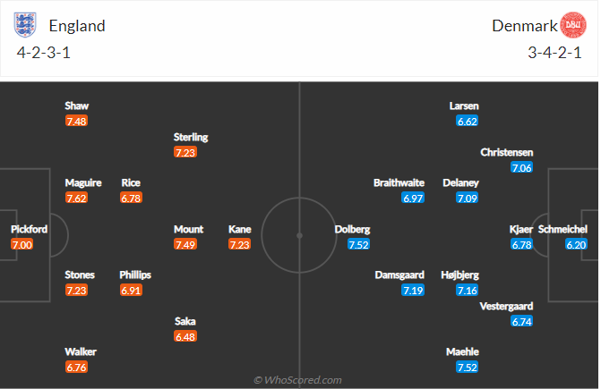Select the Denmark team name
The image size is (601, 389).
click(x=522, y=26)
